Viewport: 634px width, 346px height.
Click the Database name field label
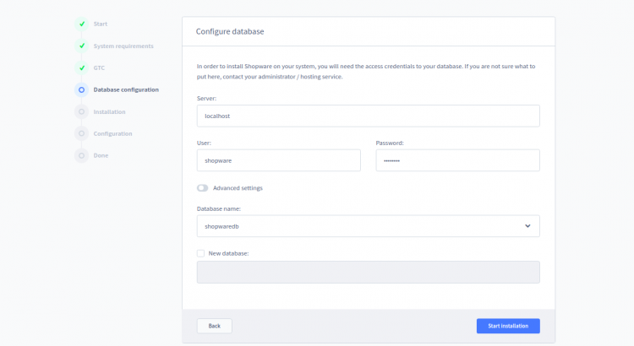point(219,208)
